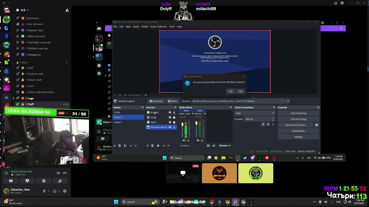Toggle audio mixer layout icon
This screenshot has height=207, width=369.
[x=208, y=145]
